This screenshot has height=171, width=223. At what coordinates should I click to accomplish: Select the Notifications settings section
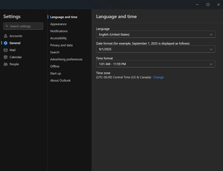(59, 31)
